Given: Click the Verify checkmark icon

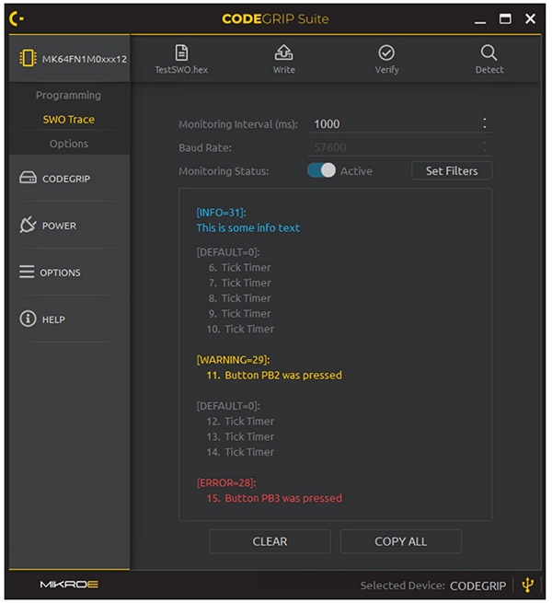Looking at the screenshot, I should tap(386, 53).
